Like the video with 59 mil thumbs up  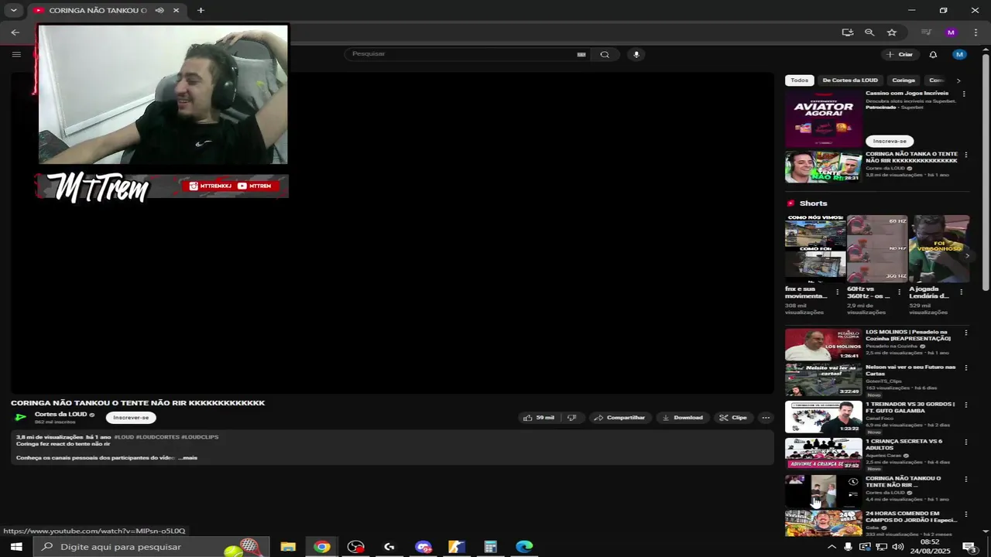click(539, 418)
